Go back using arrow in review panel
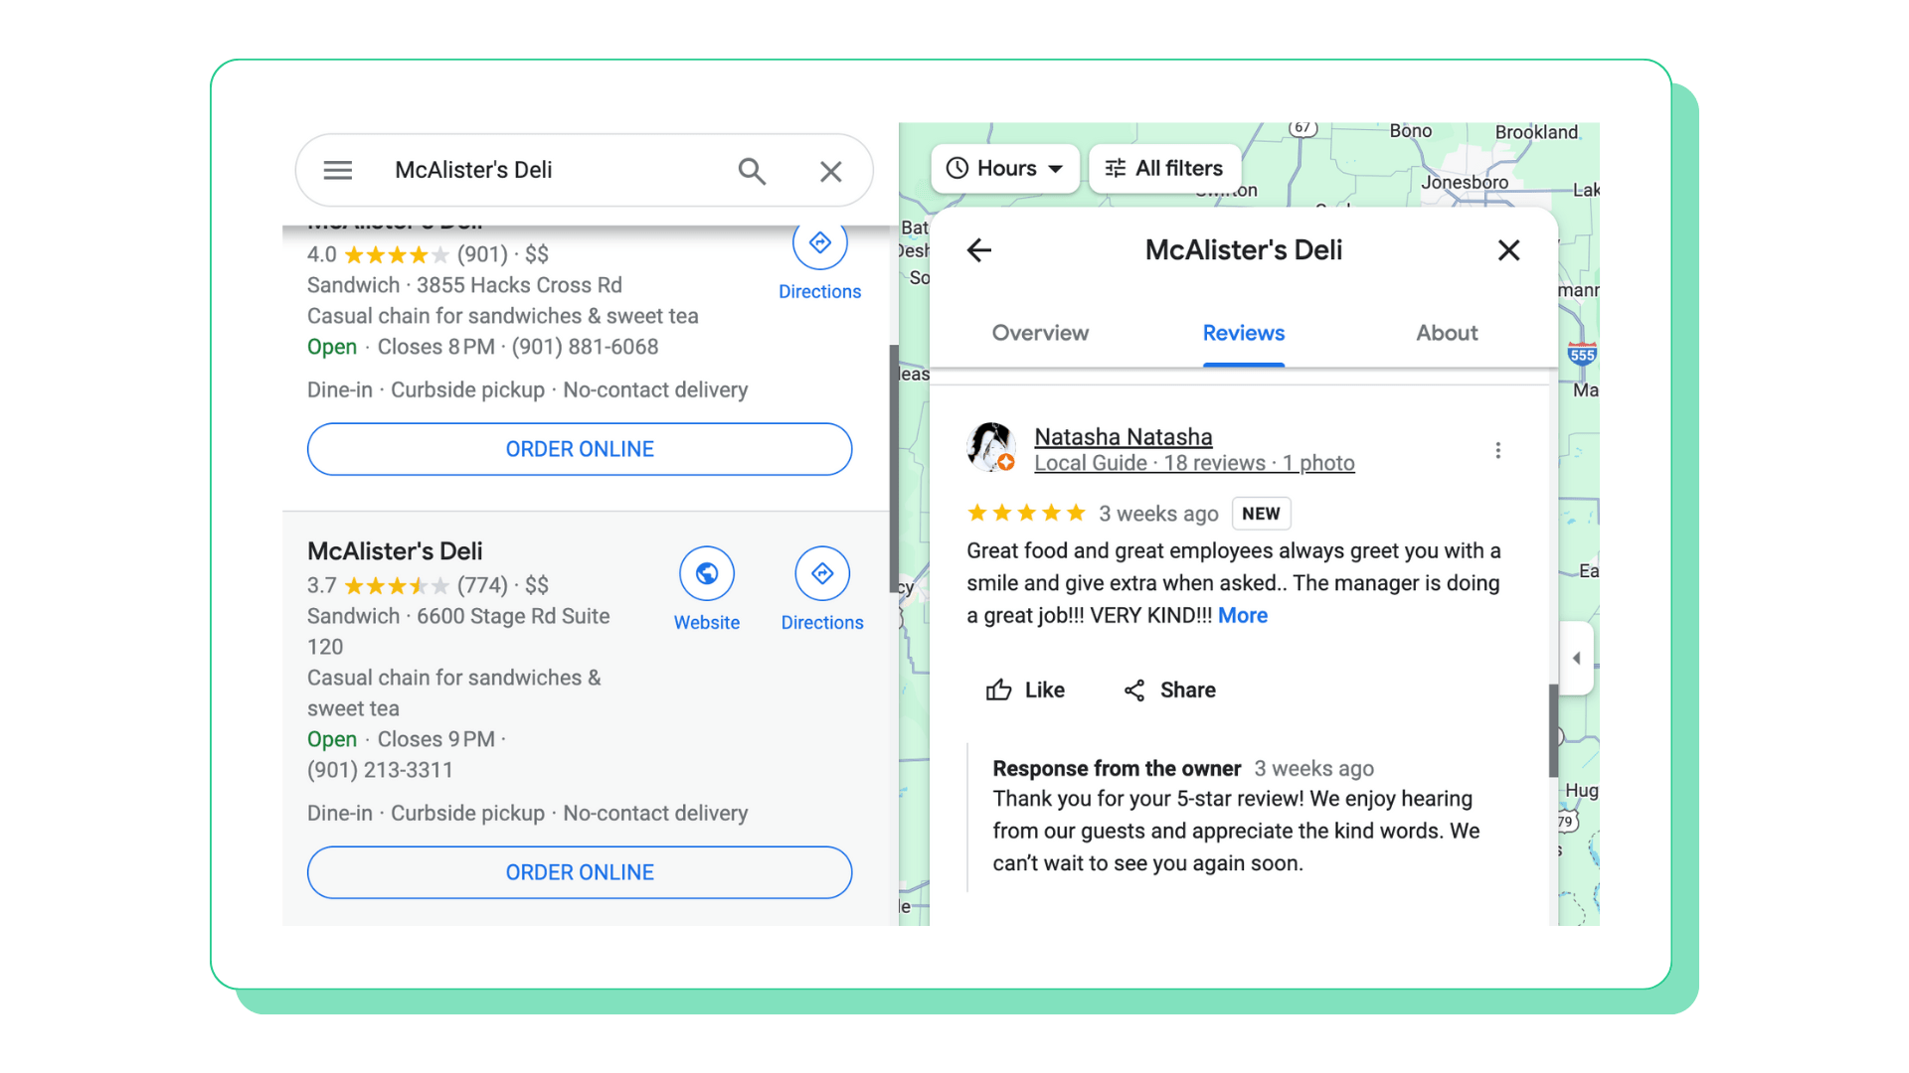This screenshot has height=1073, width=1909. 979,250
